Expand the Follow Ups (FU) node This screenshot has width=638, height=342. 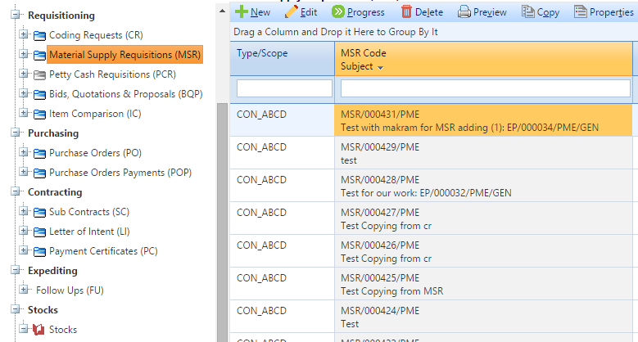[x=24, y=290]
